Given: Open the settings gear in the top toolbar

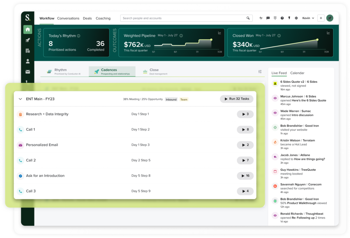Looking at the screenshot, I should (296, 18).
